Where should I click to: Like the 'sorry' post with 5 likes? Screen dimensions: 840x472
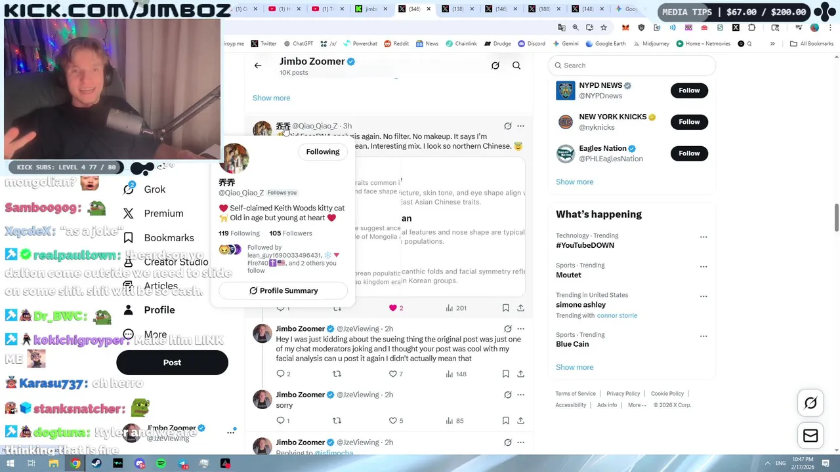(x=393, y=420)
